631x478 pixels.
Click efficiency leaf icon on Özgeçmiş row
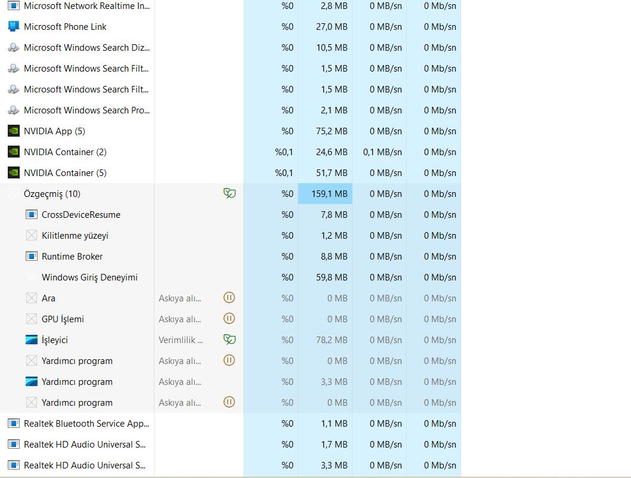(230, 193)
